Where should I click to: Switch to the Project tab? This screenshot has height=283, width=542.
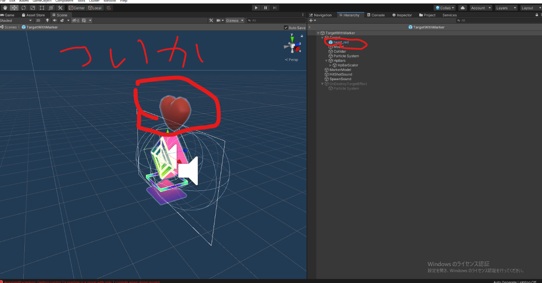[427, 15]
